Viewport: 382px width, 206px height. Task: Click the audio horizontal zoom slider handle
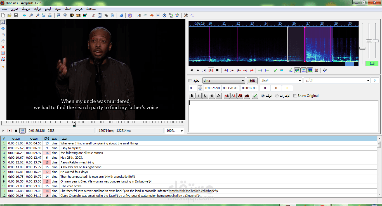pos(362,48)
